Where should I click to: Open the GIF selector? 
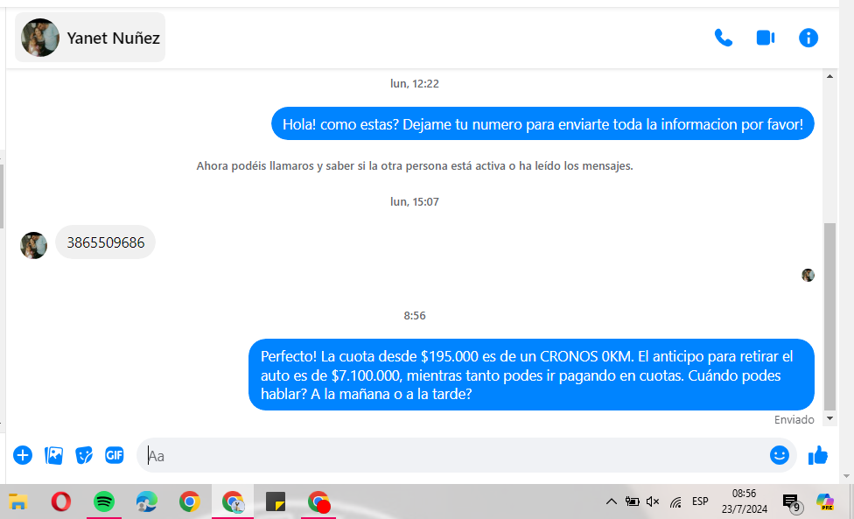pyautogui.click(x=115, y=455)
